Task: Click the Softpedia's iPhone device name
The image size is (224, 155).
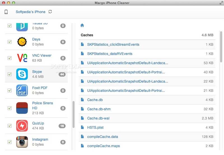Action: pyautogui.click(x=30, y=12)
